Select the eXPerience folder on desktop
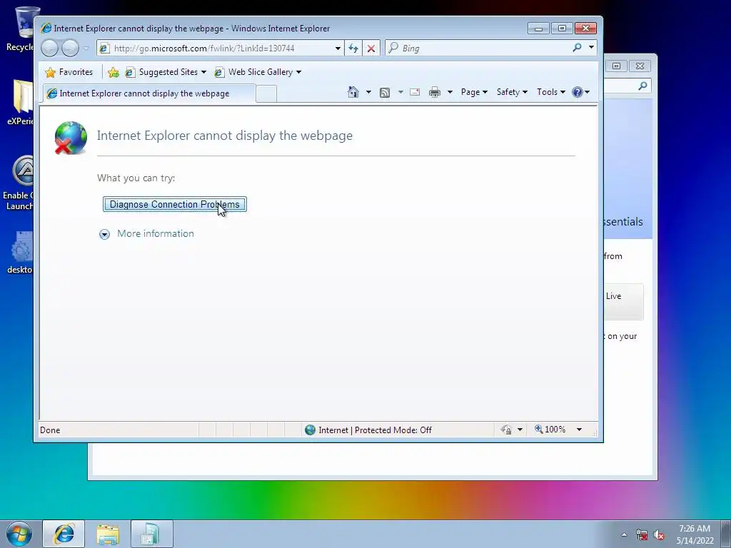Viewport: 731px width, 548px height. coord(21,103)
